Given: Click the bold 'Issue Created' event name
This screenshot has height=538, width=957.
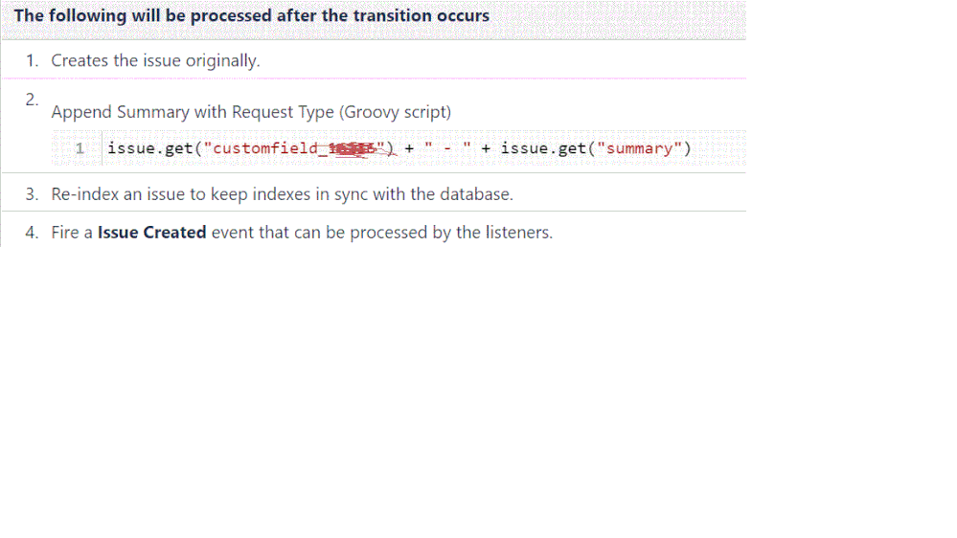Looking at the screenshot, I should coord(152,233).
